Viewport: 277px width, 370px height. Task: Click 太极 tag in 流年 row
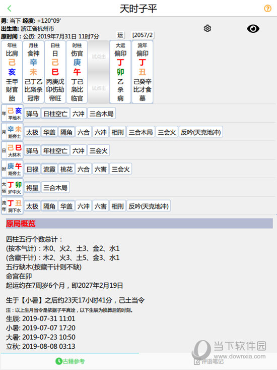click(32, 206)
